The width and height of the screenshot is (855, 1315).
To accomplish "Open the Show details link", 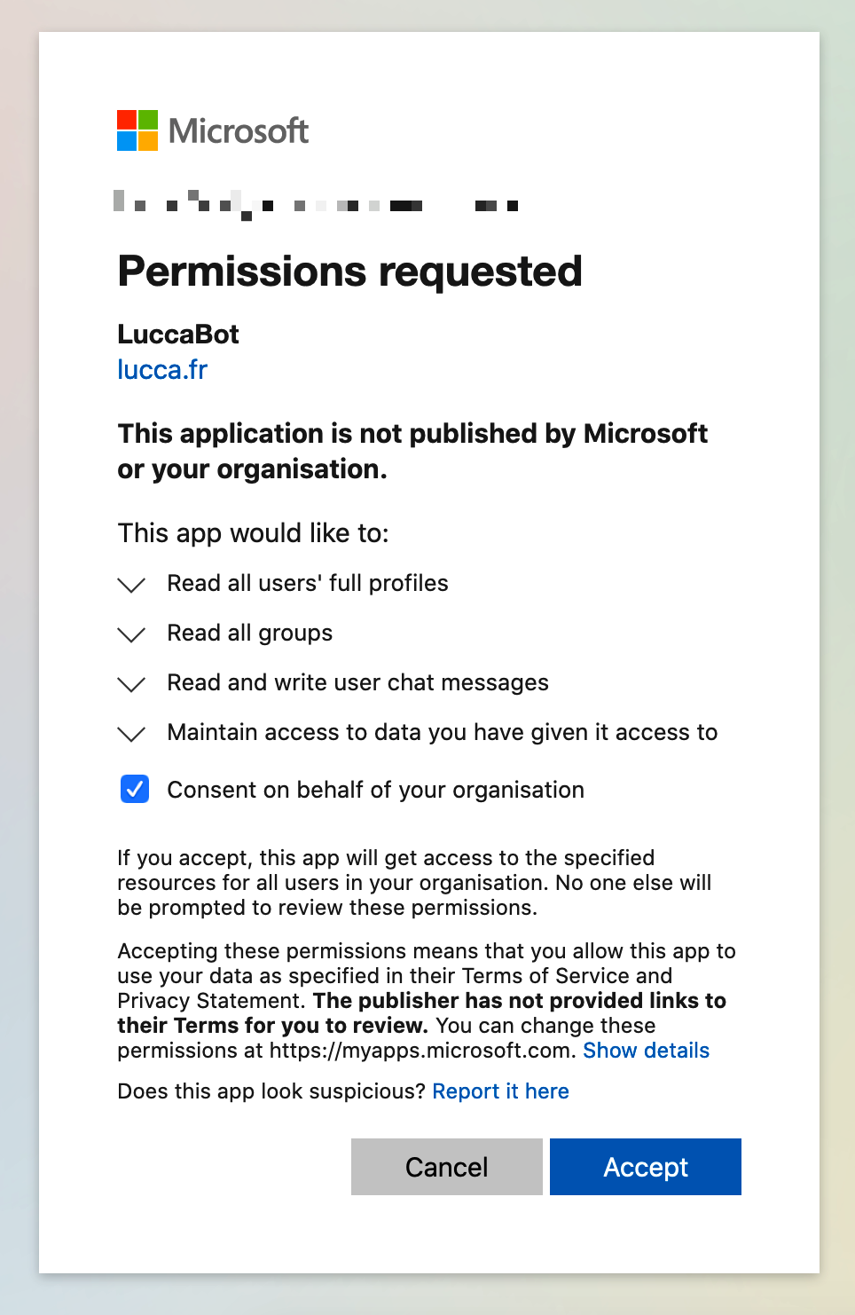I will (647, 1051).
